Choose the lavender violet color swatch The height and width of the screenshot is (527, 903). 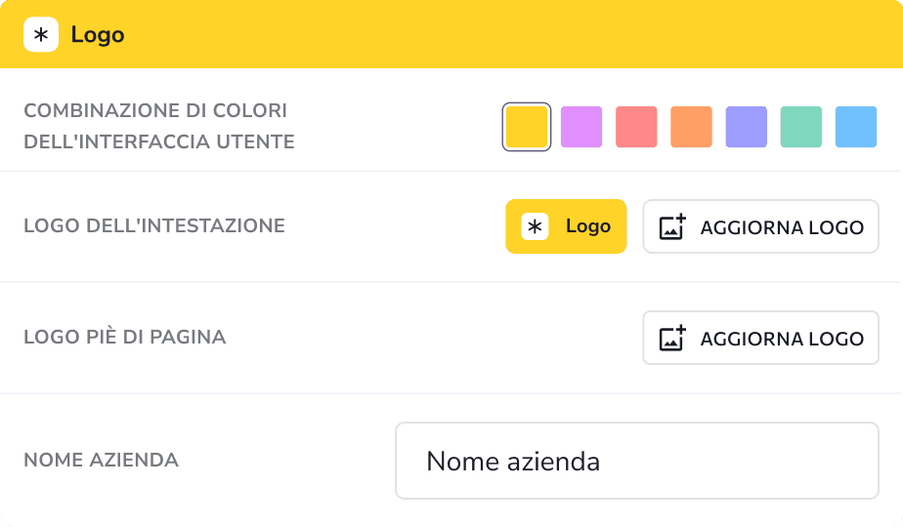(x=747, y=127)
